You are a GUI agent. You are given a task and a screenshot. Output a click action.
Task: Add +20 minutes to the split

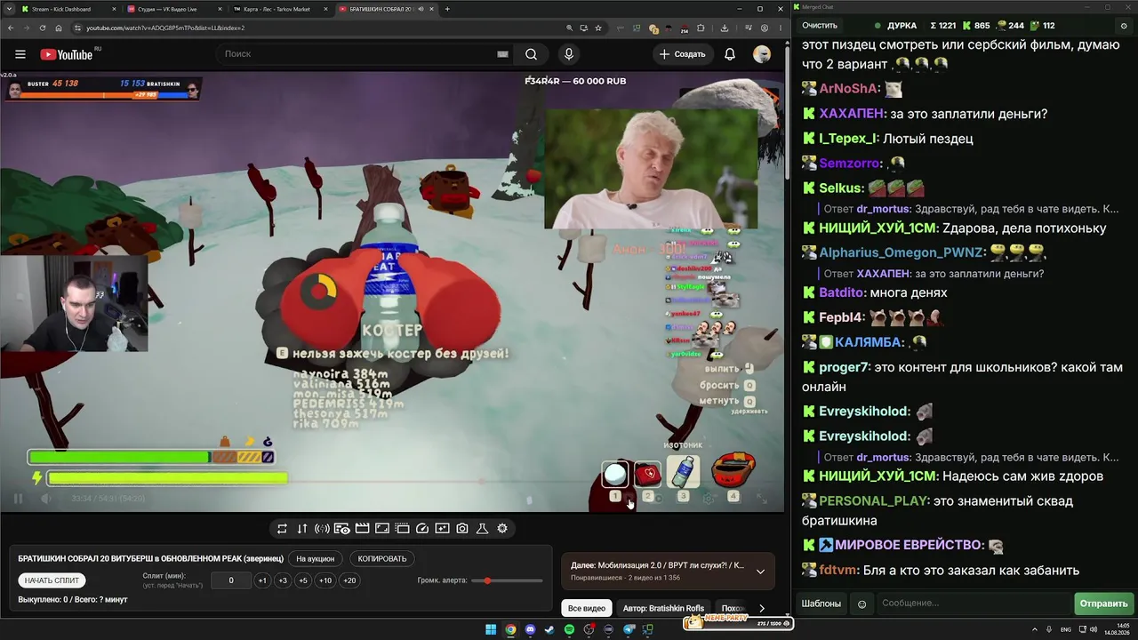349,580
